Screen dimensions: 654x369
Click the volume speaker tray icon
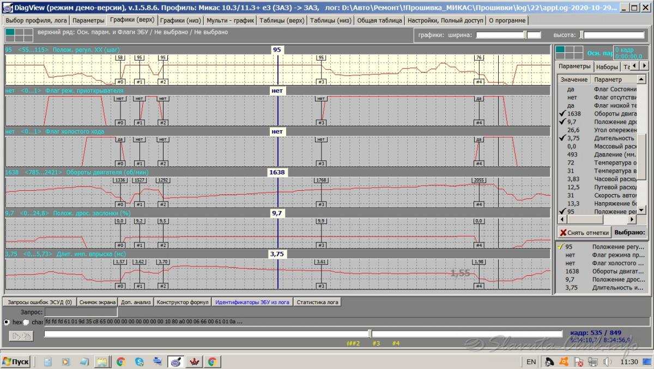tap(607, 361)
